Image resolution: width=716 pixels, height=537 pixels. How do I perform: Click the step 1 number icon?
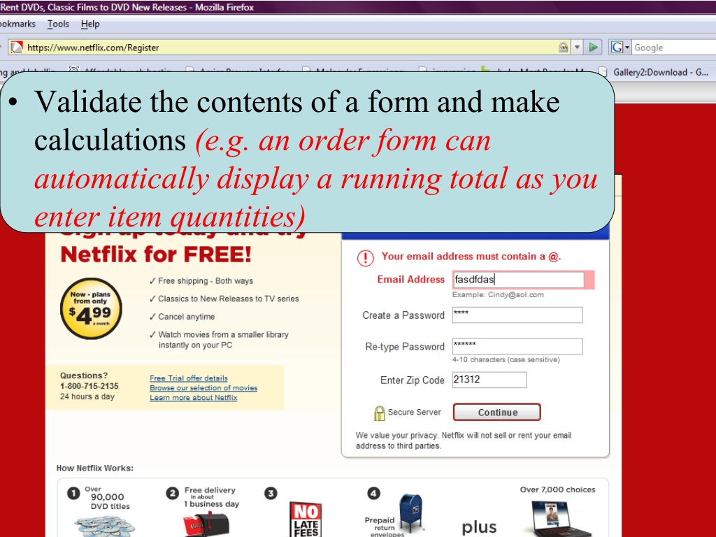tap(73, 493)
